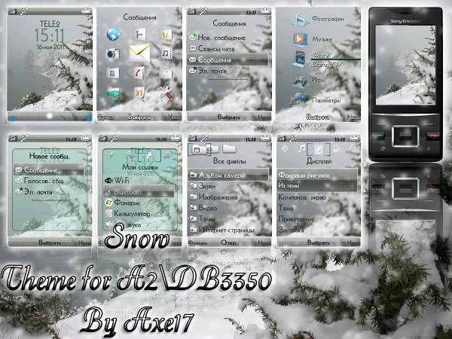Click Выбрать softkey under main menu grid
Screen dimensions: 452x339
pyautogui.click(x=139, y=117)
